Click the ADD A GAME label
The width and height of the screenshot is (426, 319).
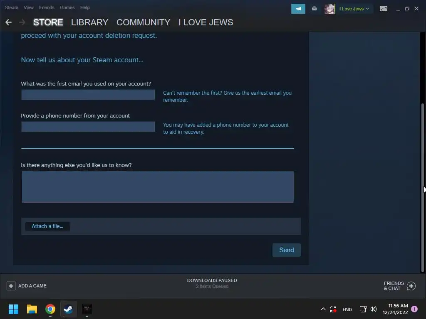click(32, 286)
